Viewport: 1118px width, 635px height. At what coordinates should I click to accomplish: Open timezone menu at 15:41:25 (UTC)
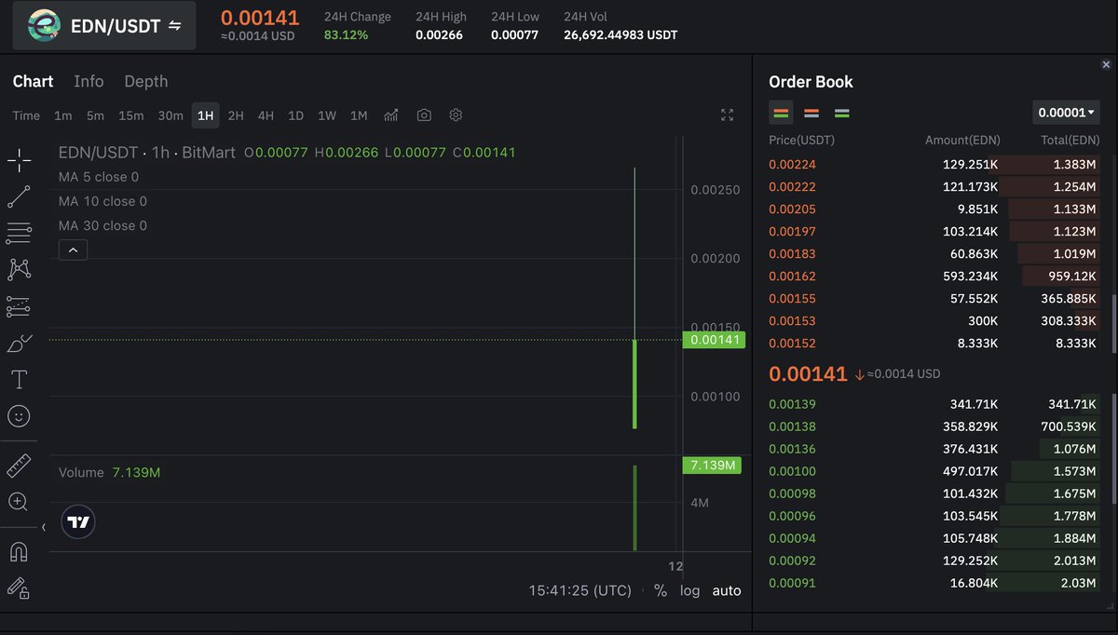point(579,590)
